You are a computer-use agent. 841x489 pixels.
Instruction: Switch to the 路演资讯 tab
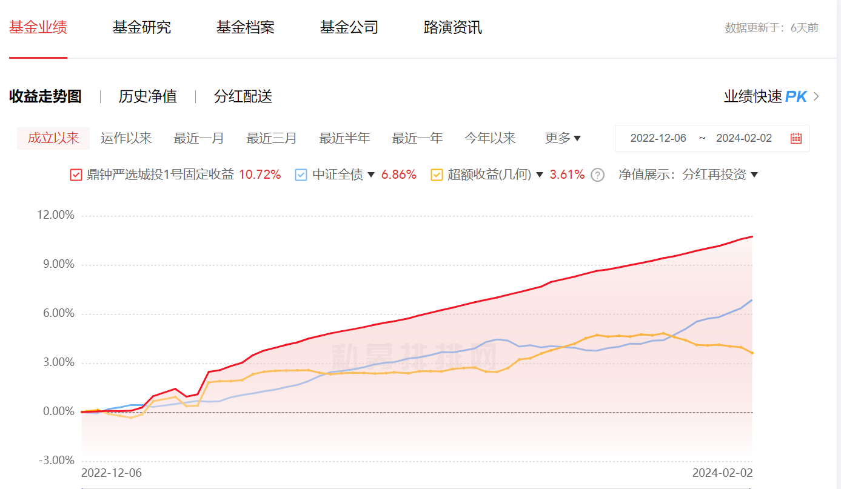pyautogui.click(x=453, y=27)
